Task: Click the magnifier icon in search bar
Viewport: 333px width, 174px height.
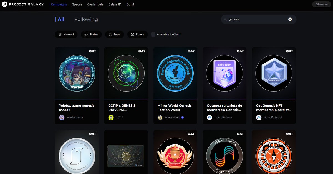Action: [225, 19]
